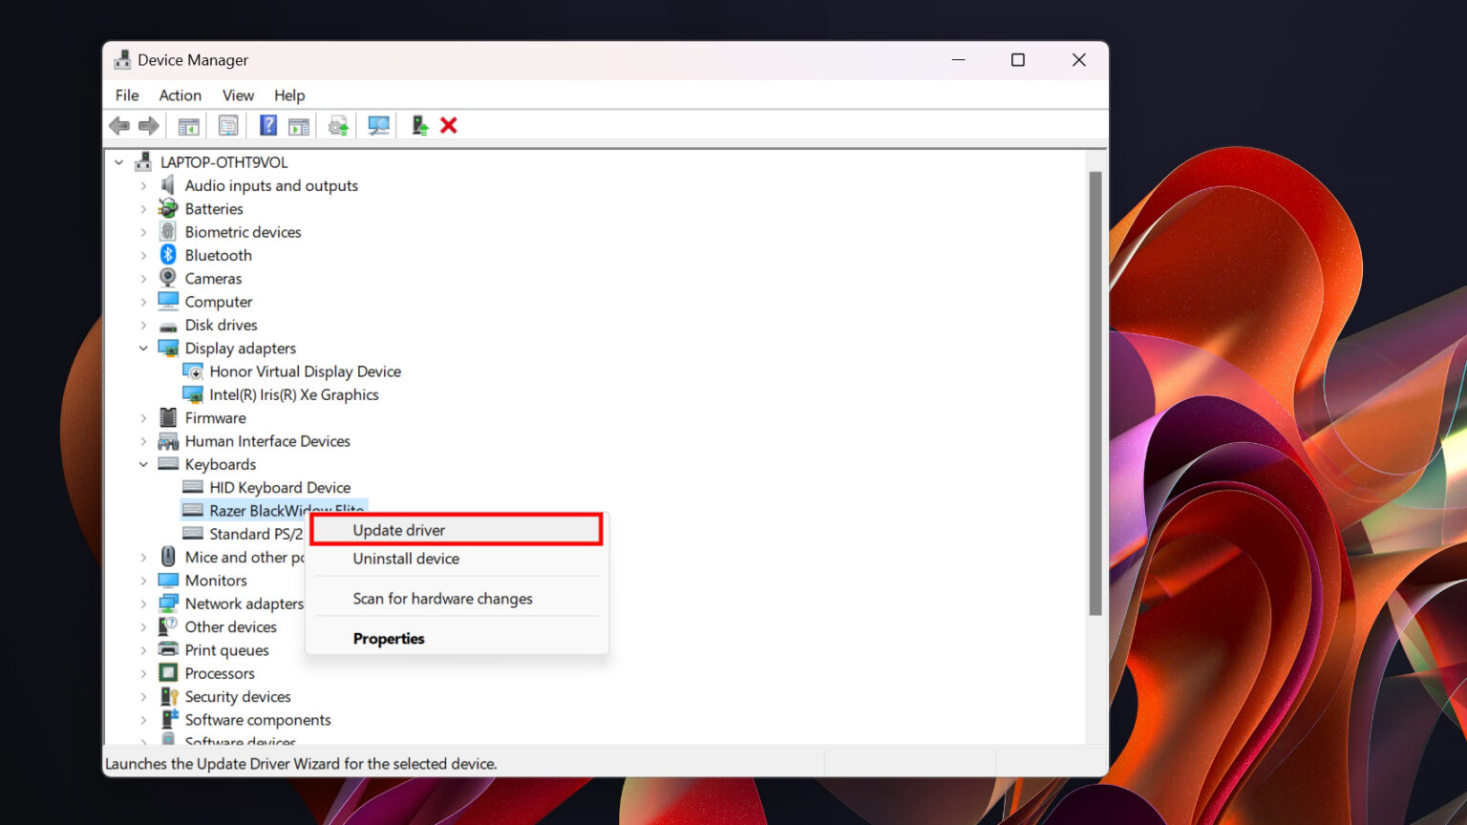Expand the Bluetooth category

point(143,255)
